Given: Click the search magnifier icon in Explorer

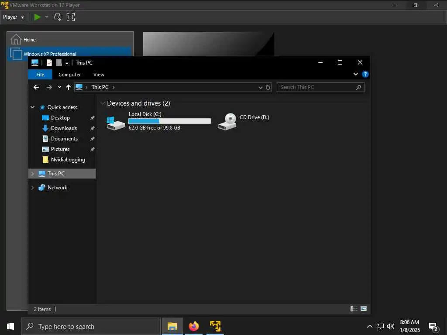Looking at the screenshot, I should 359,87.
